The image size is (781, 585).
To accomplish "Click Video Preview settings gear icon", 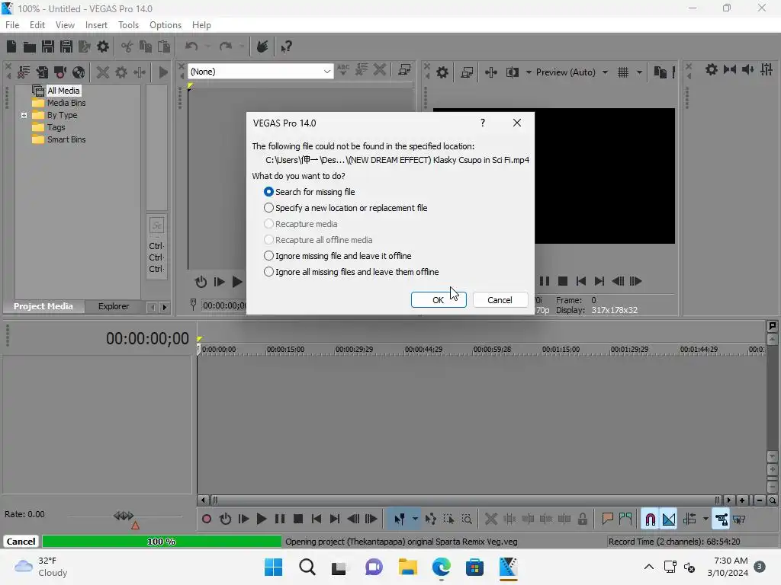I will coord(442,72).
